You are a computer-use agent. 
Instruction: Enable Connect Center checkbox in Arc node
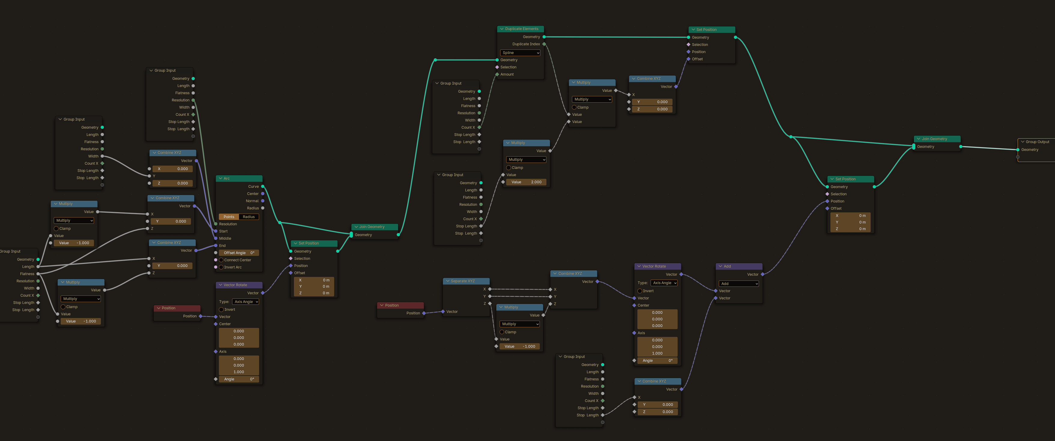pos(221,260)
